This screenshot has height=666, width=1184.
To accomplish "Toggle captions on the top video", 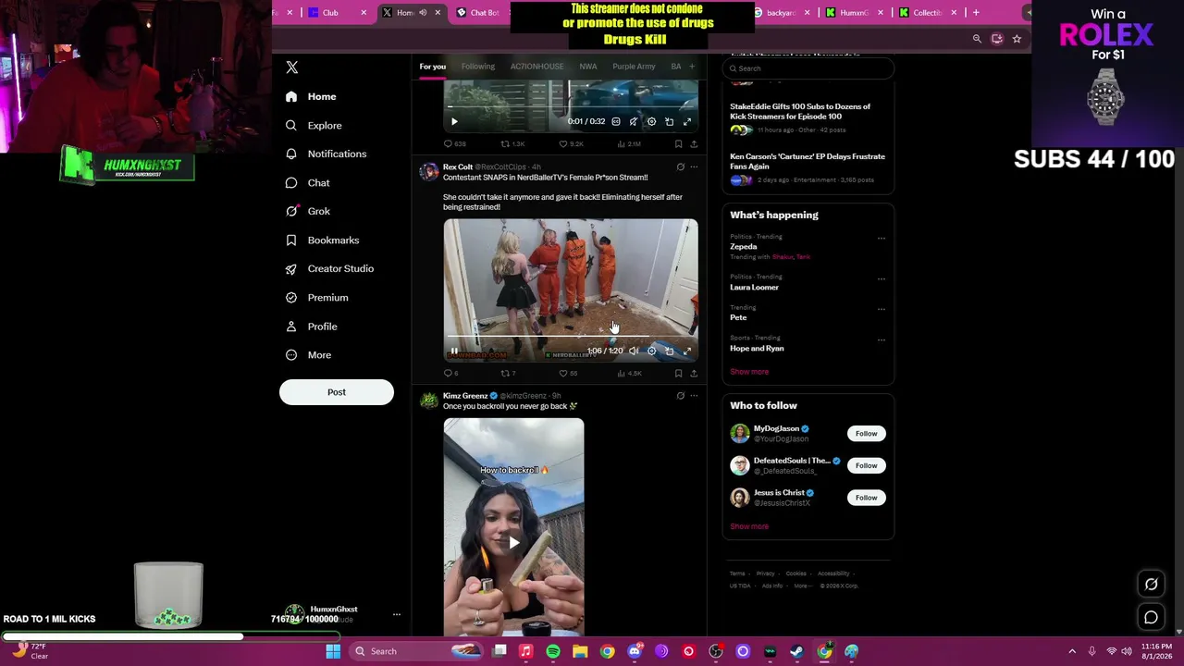I will 616,121.
